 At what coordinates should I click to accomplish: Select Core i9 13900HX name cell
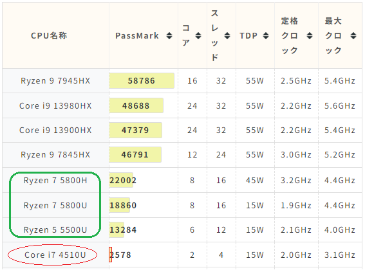point(55,130)
